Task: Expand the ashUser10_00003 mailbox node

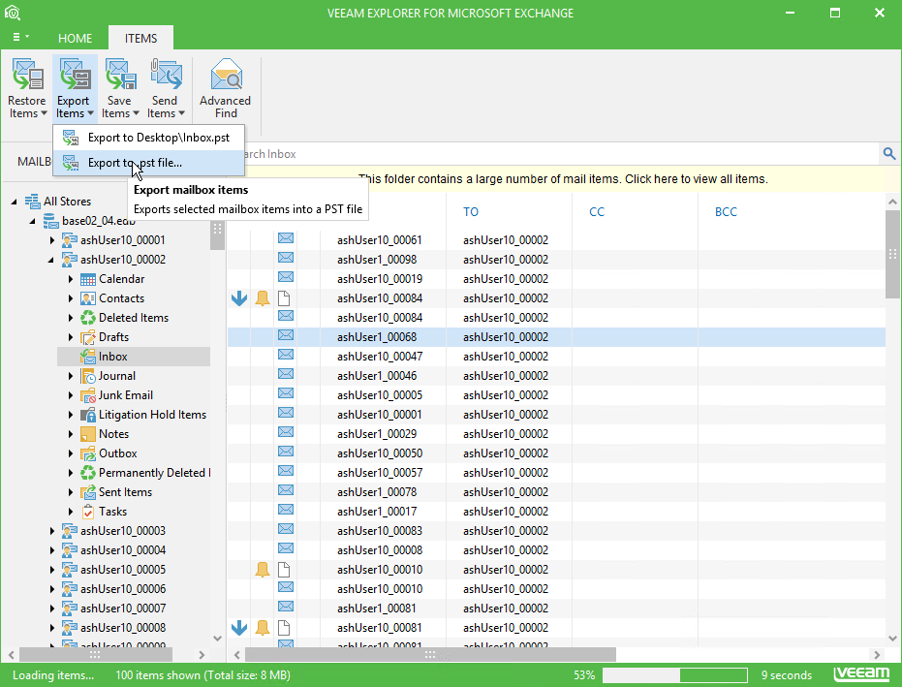Action: 51,531
